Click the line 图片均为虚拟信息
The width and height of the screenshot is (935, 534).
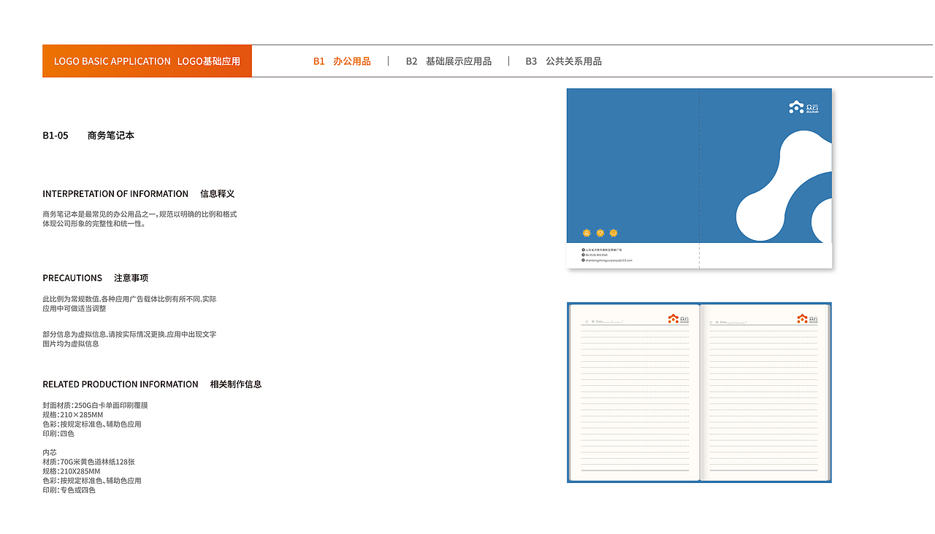pos(71,344)
